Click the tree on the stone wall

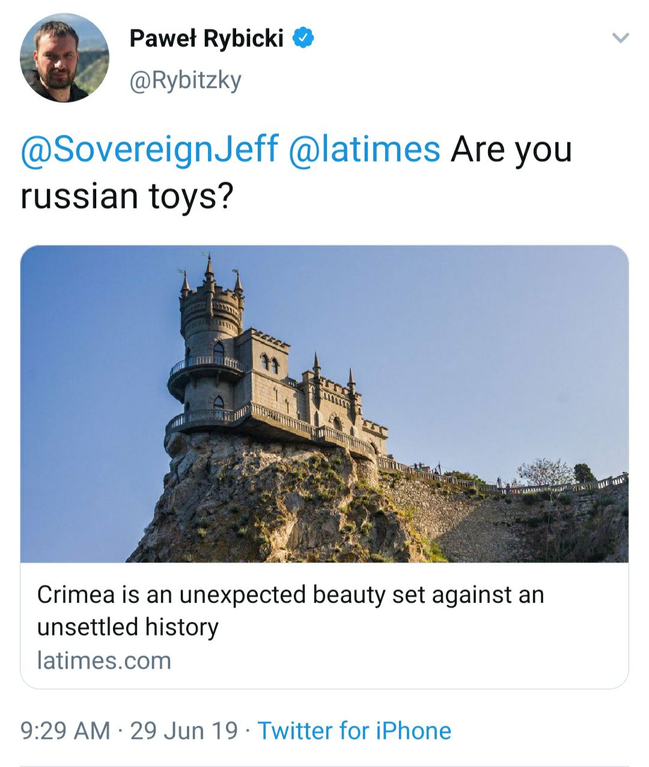tap(544, 471)
